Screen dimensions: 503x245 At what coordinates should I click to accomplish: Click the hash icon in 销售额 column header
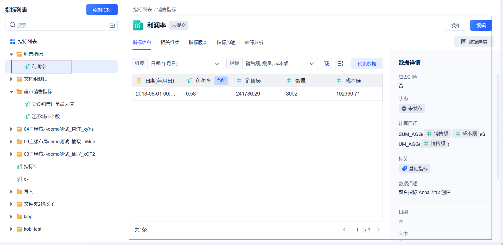(x=239, y=81)
